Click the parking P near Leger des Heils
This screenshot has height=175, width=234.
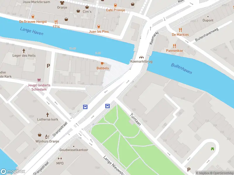coord(48,66)
